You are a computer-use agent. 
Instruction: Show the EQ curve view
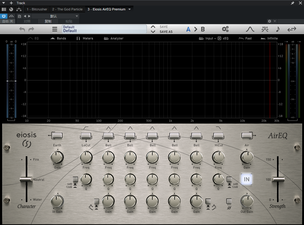click(33, 38)
